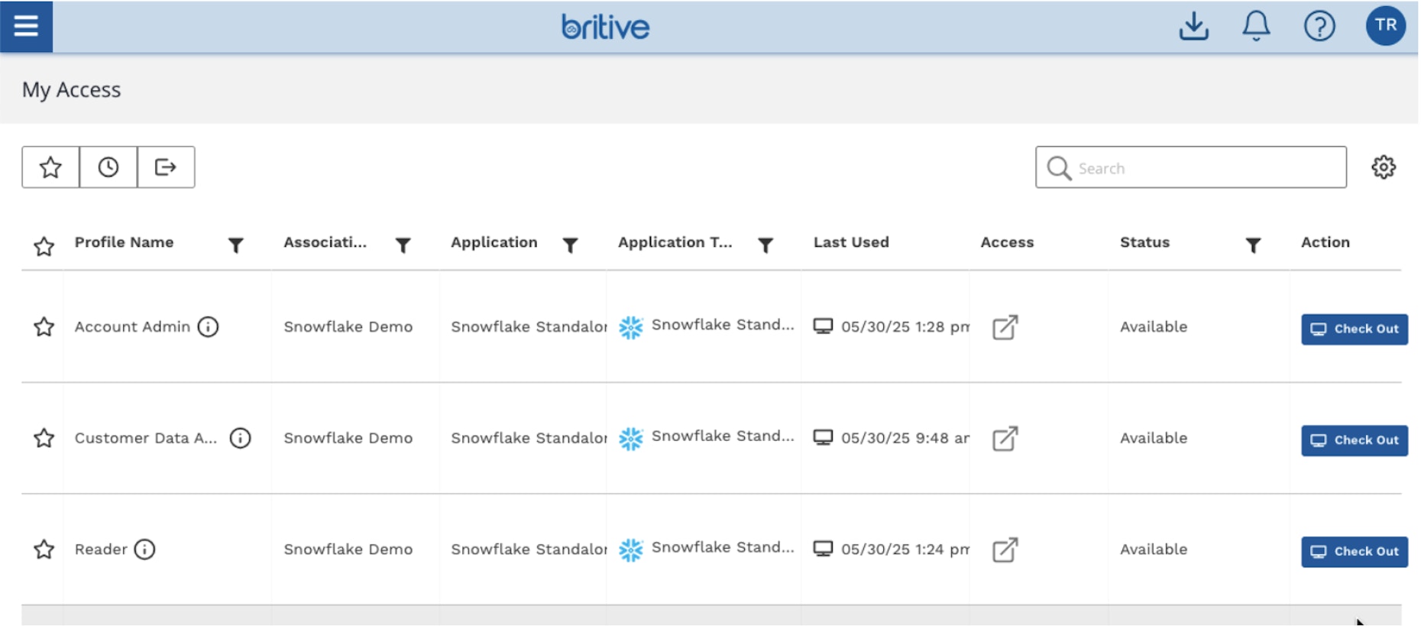Click the Last Used column header
The width and height of the screenshot is (1421, 632).
click(x=851, y=242)
